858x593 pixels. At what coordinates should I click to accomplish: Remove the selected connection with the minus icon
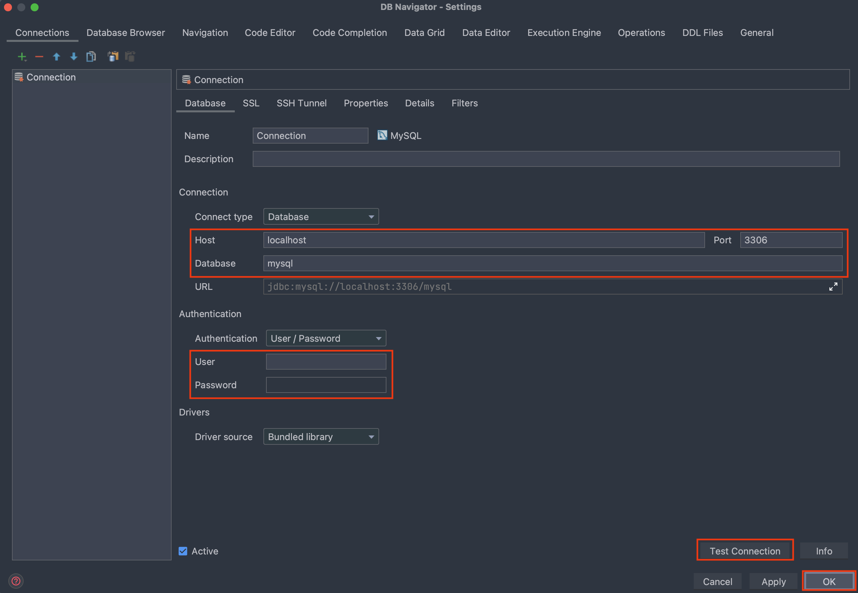(39, 57)
